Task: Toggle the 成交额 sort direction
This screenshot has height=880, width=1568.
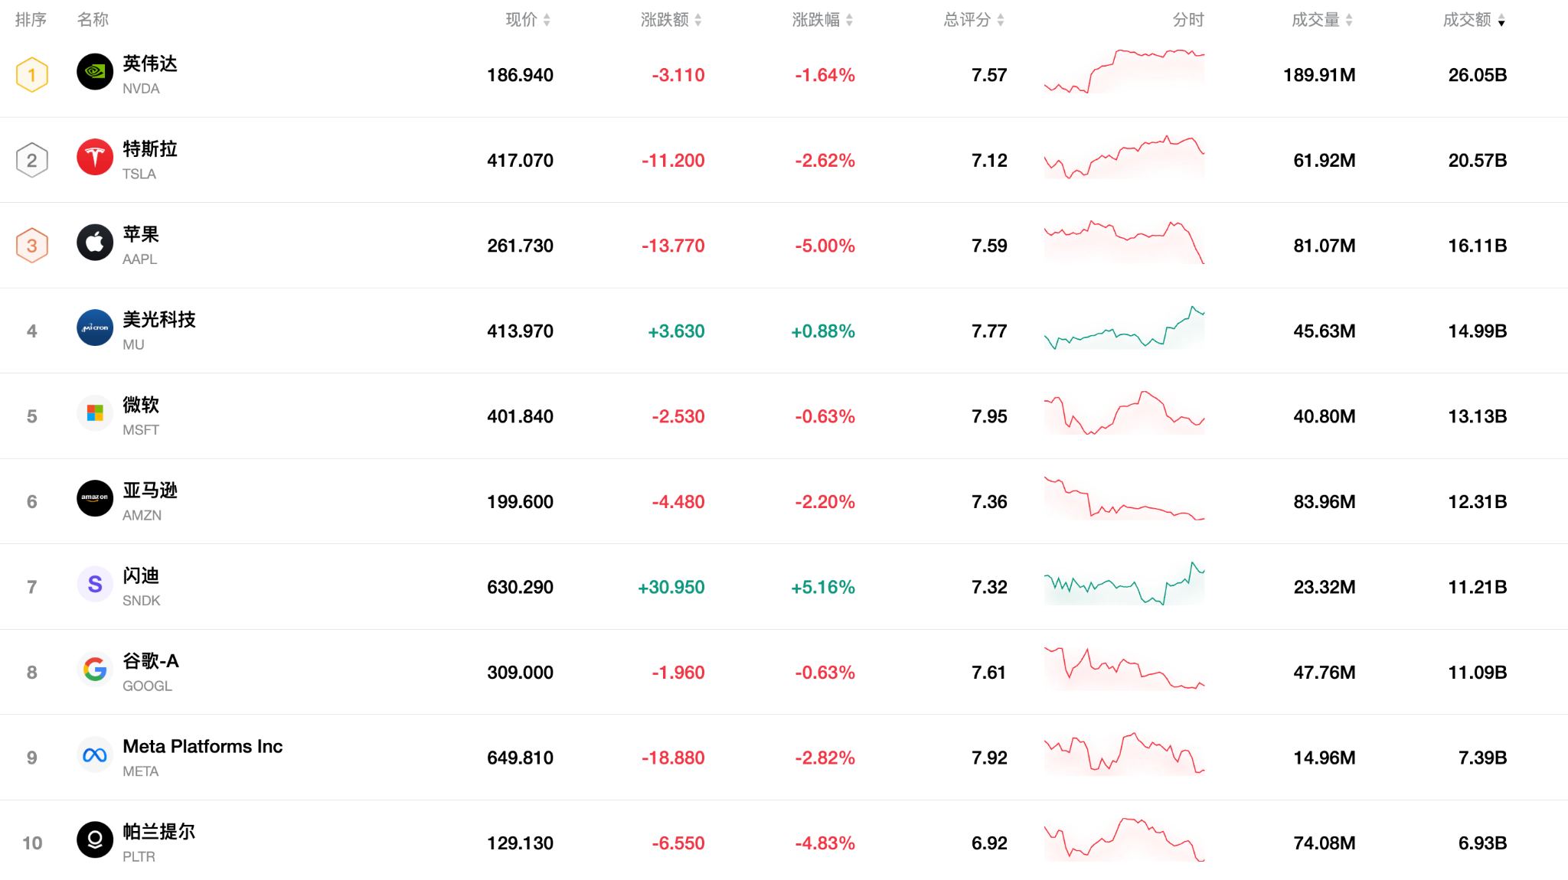Action: coord(1500,20)
